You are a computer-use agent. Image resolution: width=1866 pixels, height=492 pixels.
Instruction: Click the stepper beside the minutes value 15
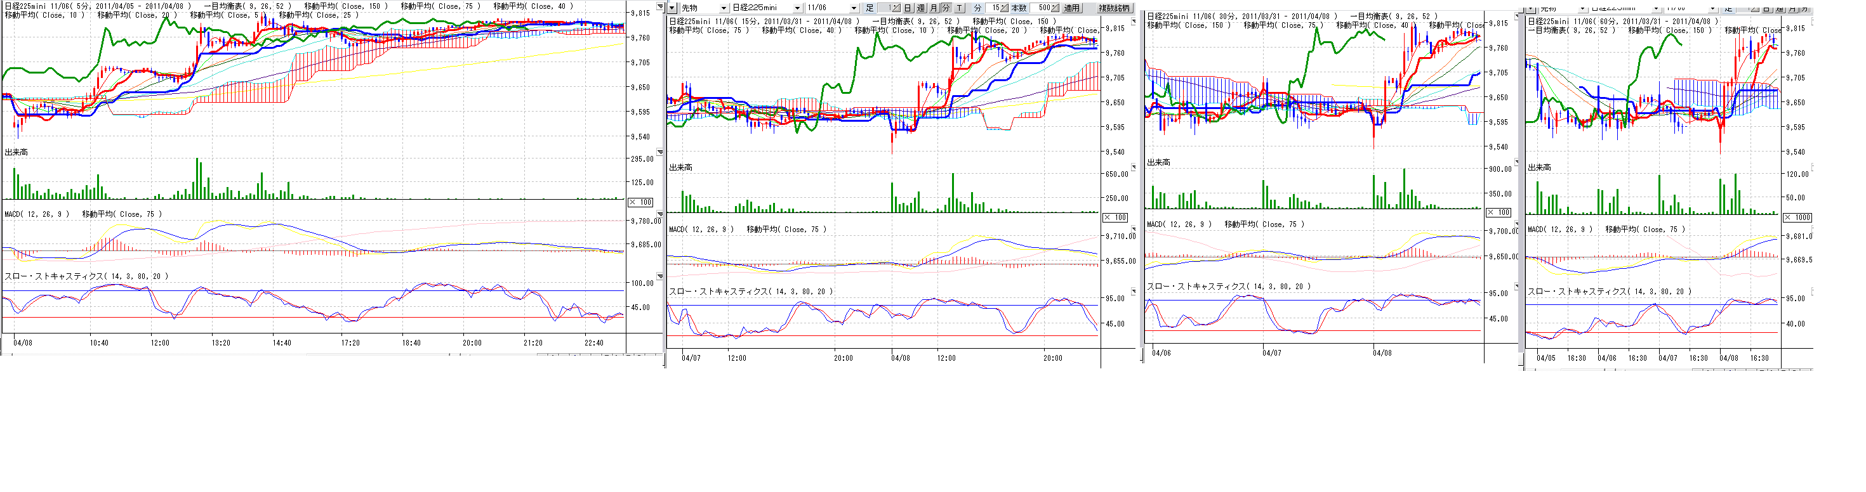click(x=1005, y=8)
